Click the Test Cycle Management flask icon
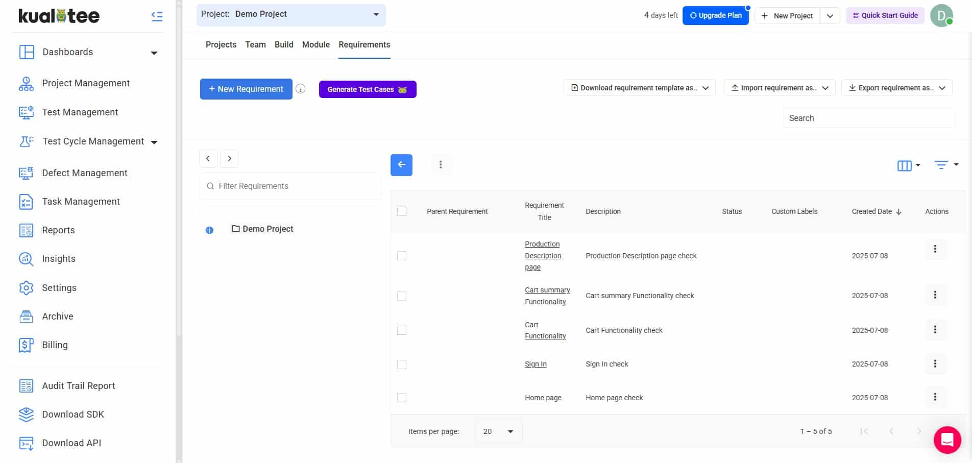The width and height of the screenshot is (972, 463). coord(26,141)
